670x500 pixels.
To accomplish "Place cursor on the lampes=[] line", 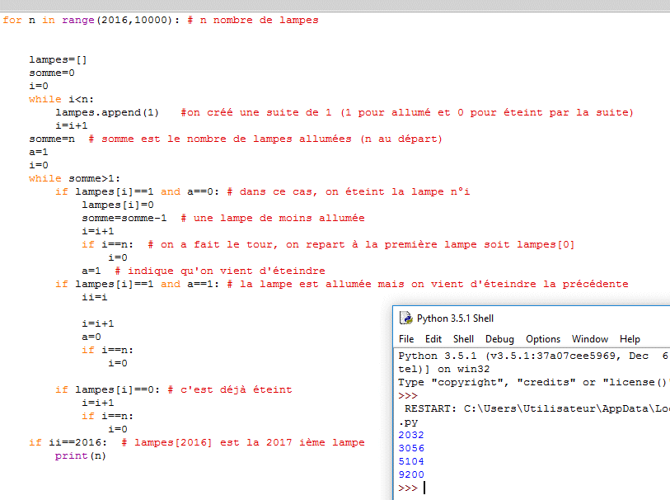I will click(x=58, y=59).
